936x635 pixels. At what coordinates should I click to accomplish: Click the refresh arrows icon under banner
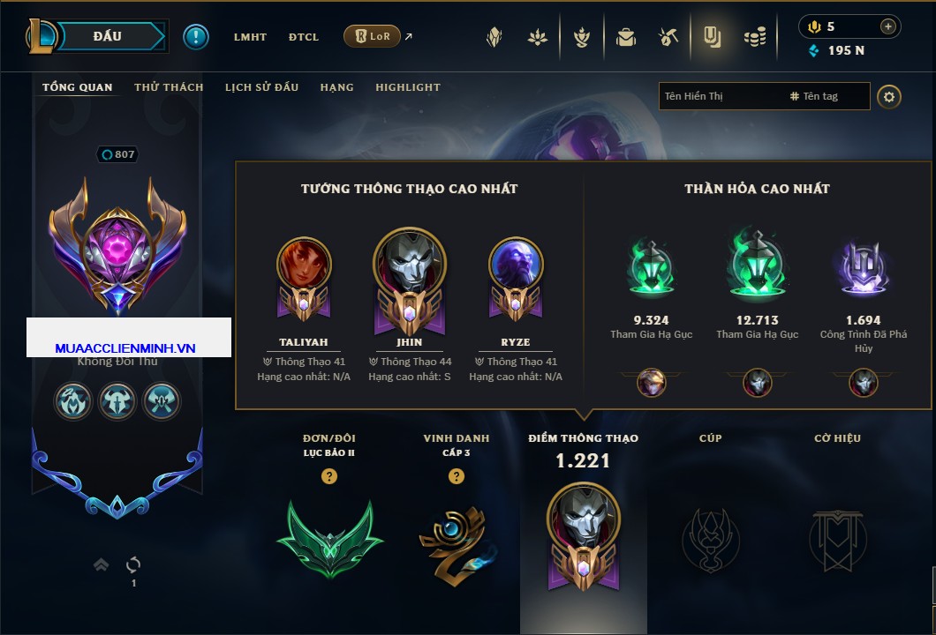pyautogui.click(x=133, y=564)
